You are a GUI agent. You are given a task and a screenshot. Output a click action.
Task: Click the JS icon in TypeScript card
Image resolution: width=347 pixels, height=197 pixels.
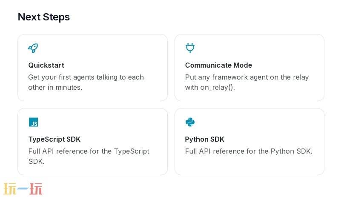coord(33,122)
